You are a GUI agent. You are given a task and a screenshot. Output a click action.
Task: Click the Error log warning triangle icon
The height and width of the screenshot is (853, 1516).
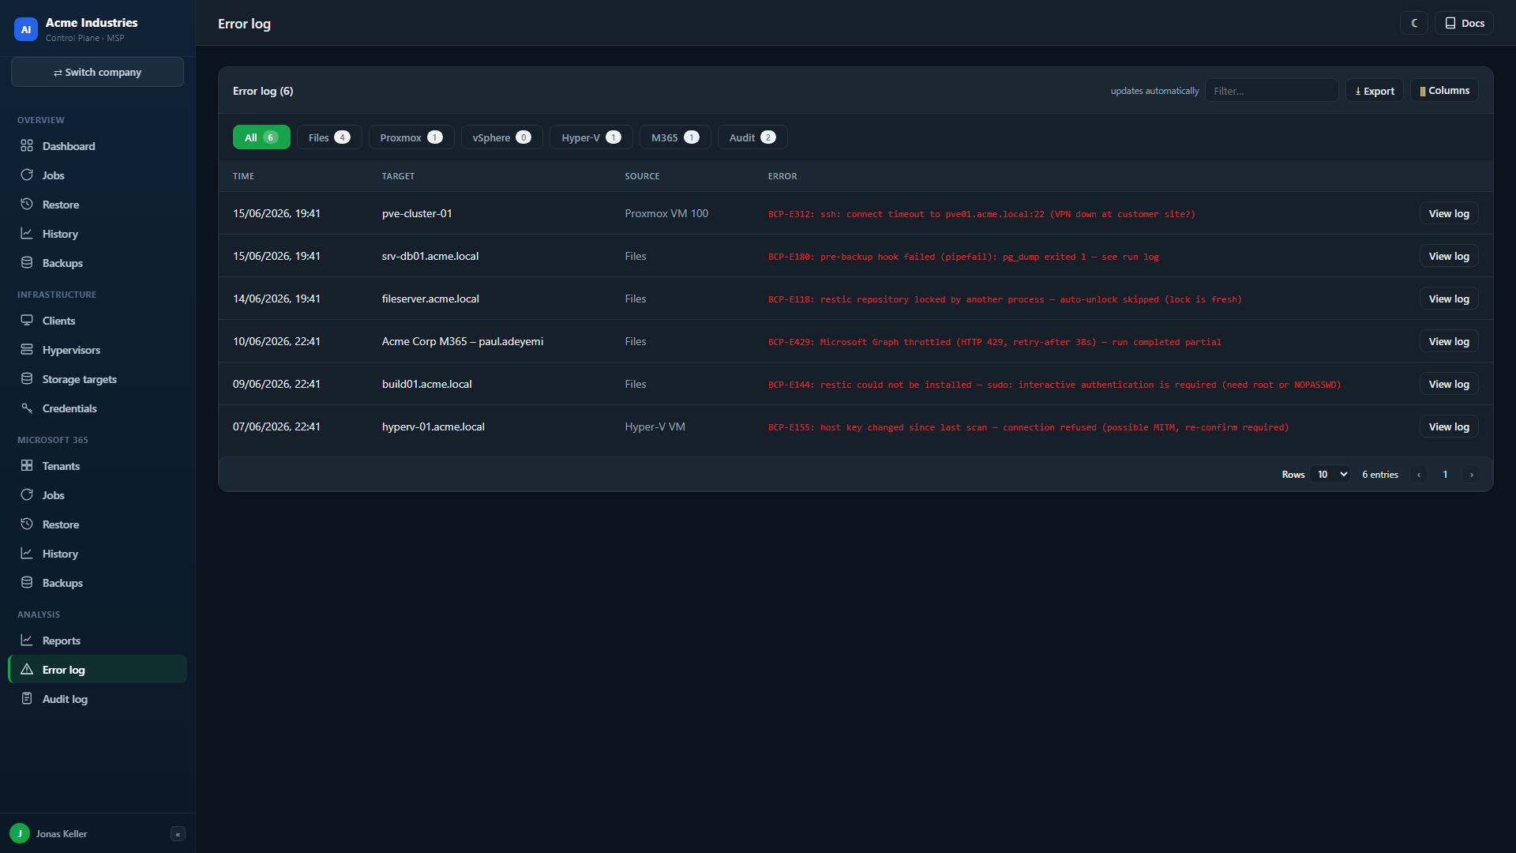click(x=27, y=670)
